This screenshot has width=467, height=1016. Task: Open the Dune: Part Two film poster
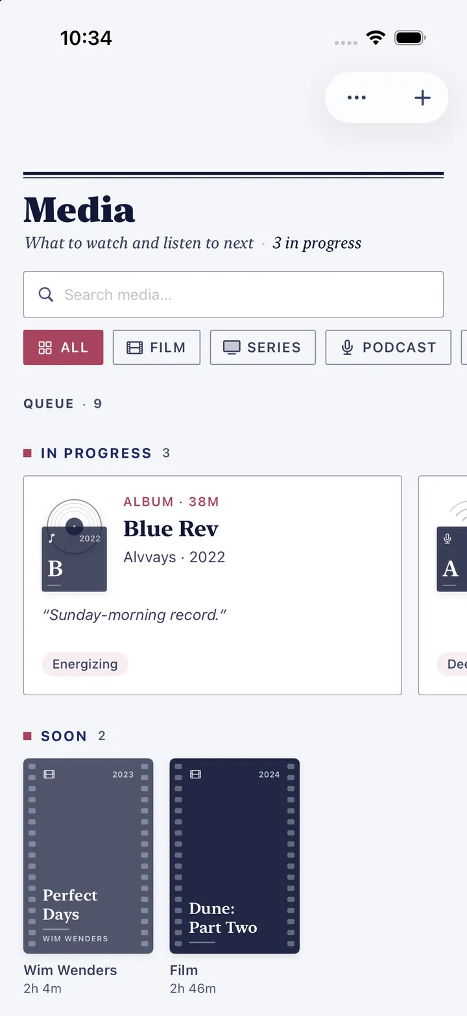pos(235,856)
